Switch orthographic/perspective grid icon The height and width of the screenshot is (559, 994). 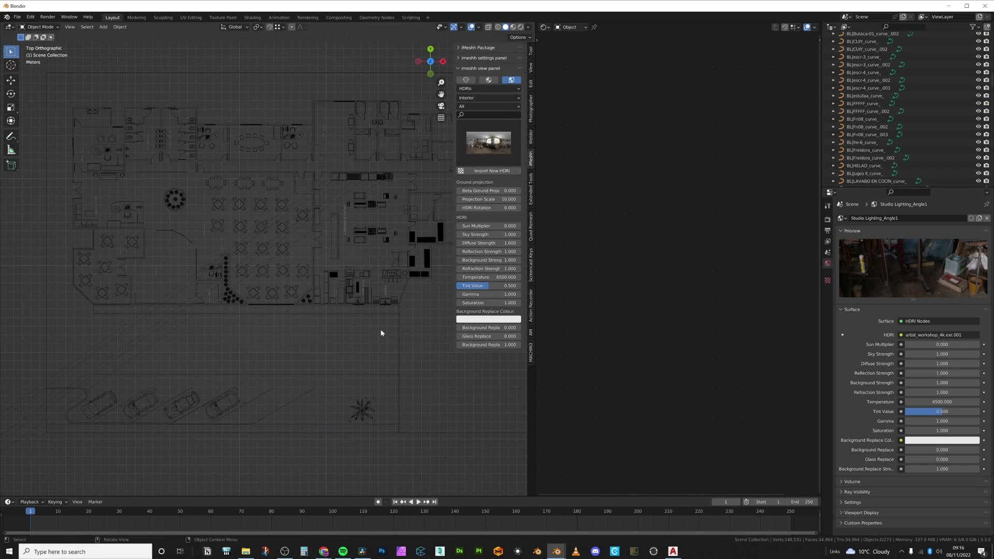(441, 117)
